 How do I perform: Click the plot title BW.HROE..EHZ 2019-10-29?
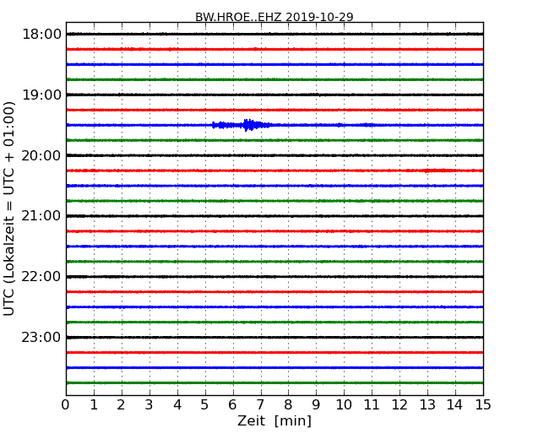[274, 17]
